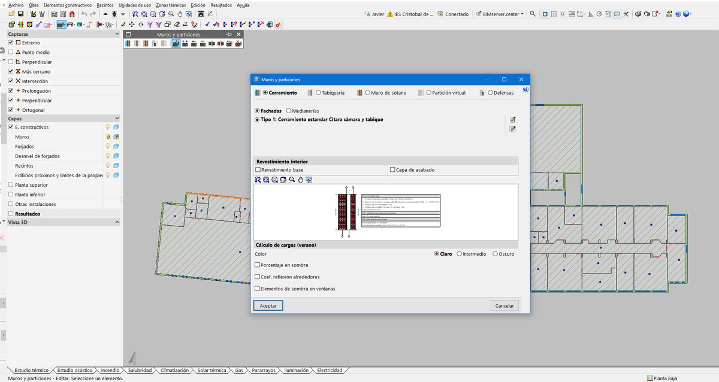Click the Cancelar button

point(504,305)
